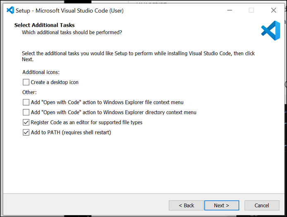
Task: Check the directory context menu "Open with Code" box
Action: [26, 112]
